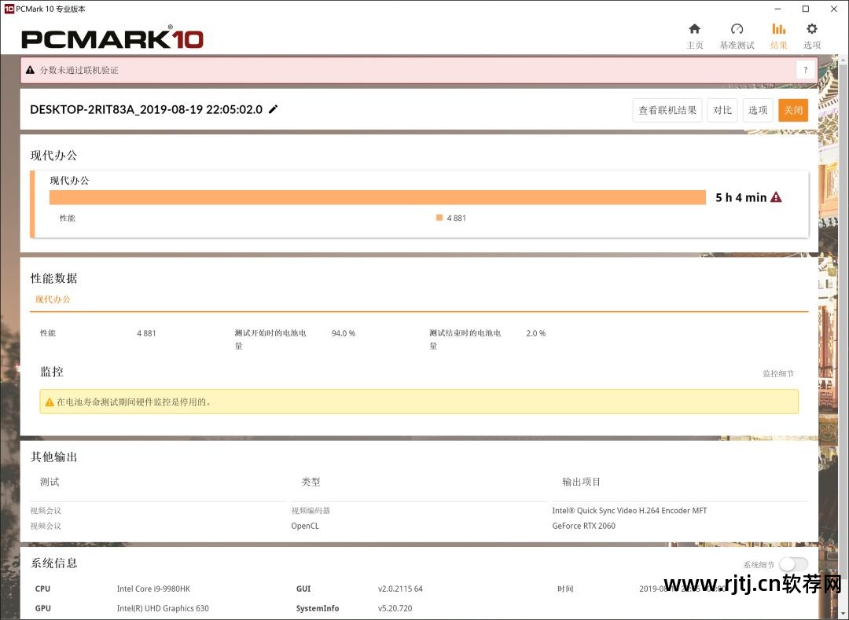Viewport: 849px width, 620px height.
Task: Click the 94.0 % starting battery value
Action: pos(344,333)
